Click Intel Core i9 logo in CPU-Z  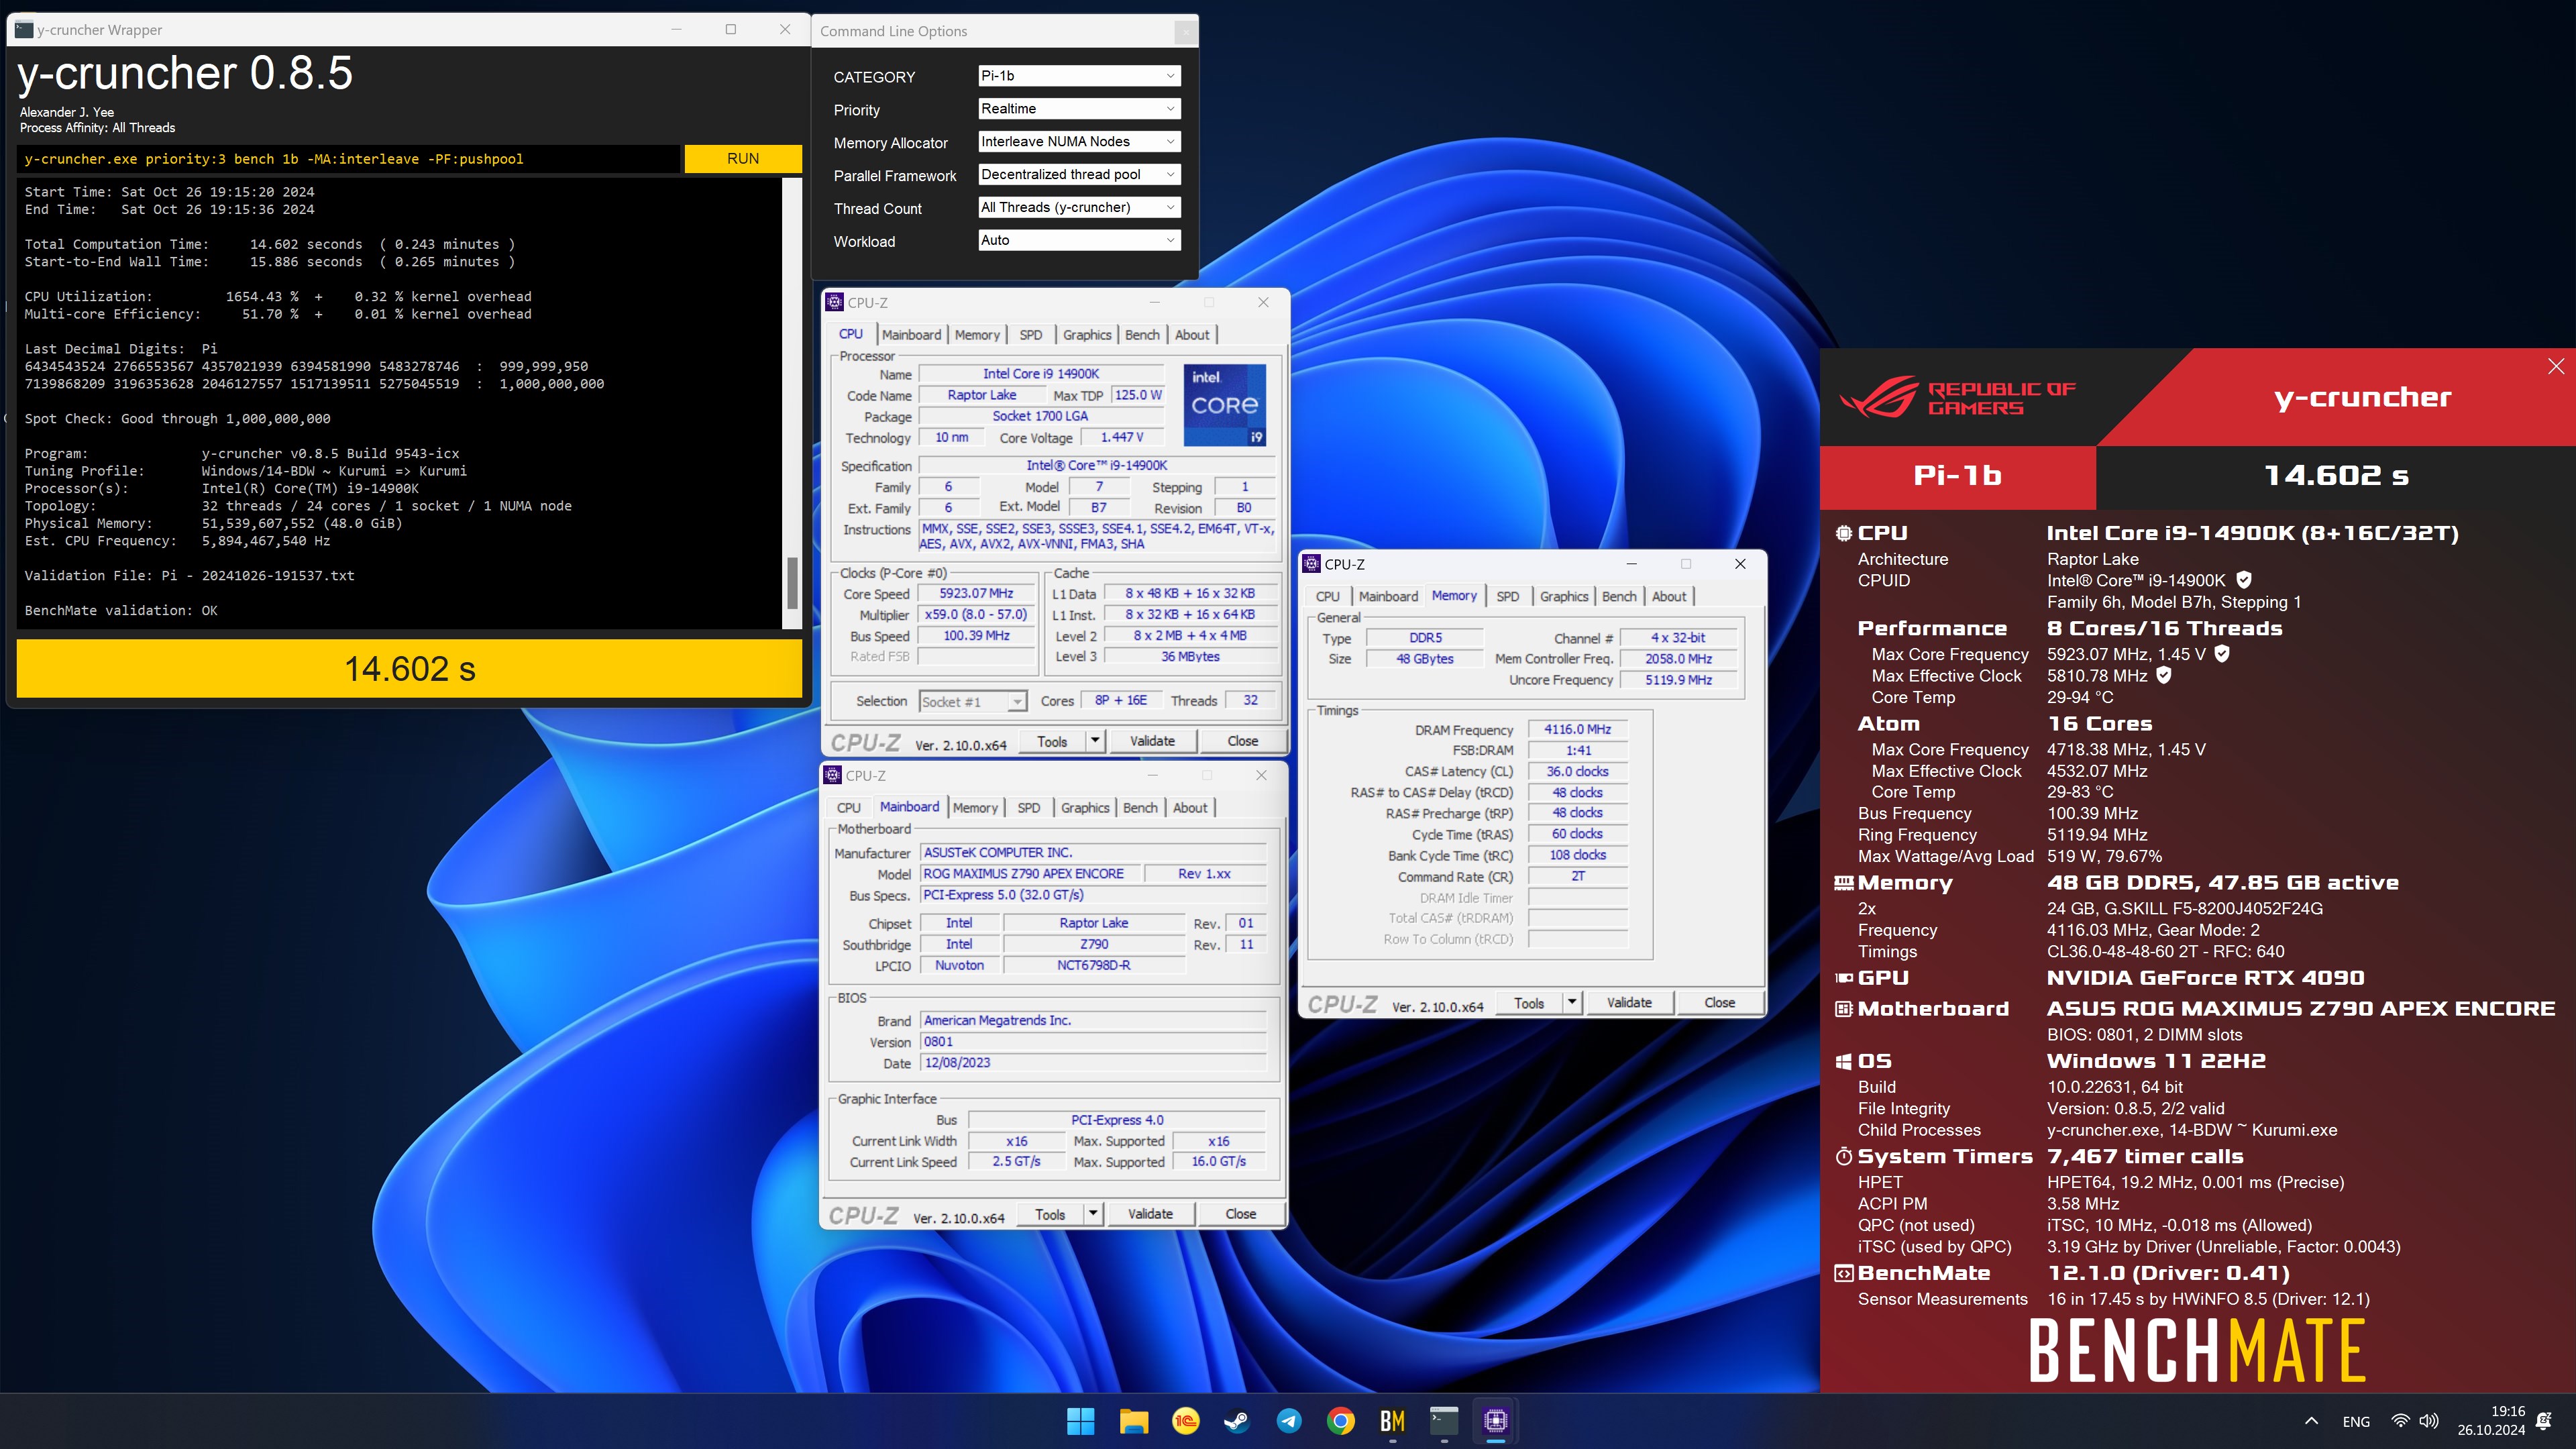click(x=1225, y=405)
